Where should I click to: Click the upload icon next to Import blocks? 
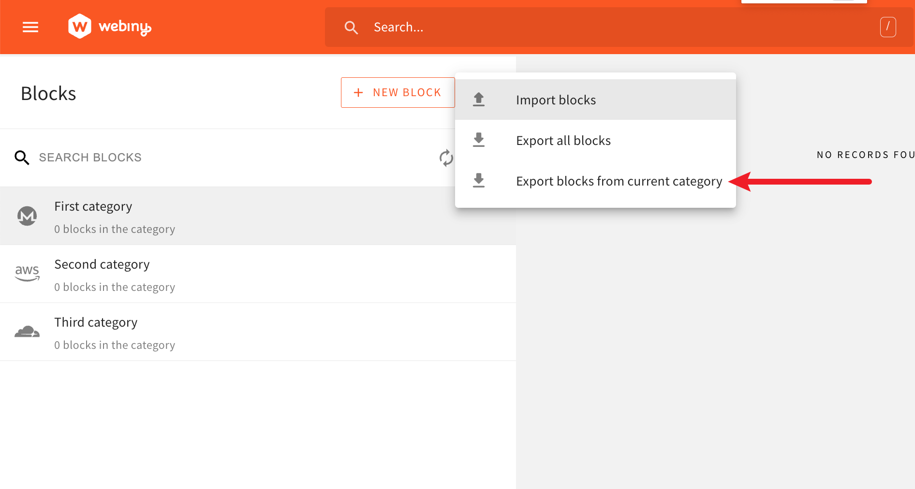tap(479, 99)
